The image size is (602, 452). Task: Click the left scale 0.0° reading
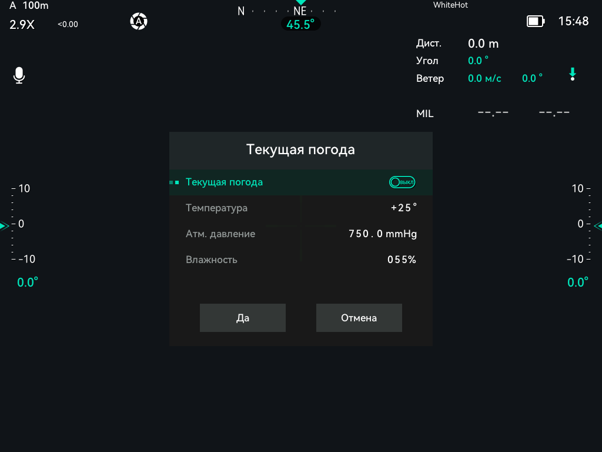tap(28, 282)
